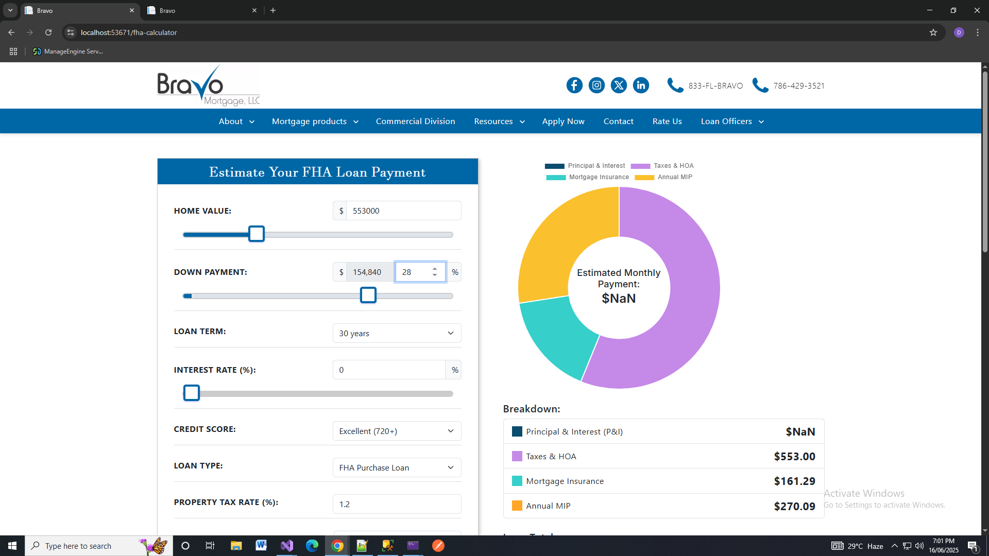The image size is (989, 556).
Task: Open the Loan Type dropdown
Action: [397, 467]
